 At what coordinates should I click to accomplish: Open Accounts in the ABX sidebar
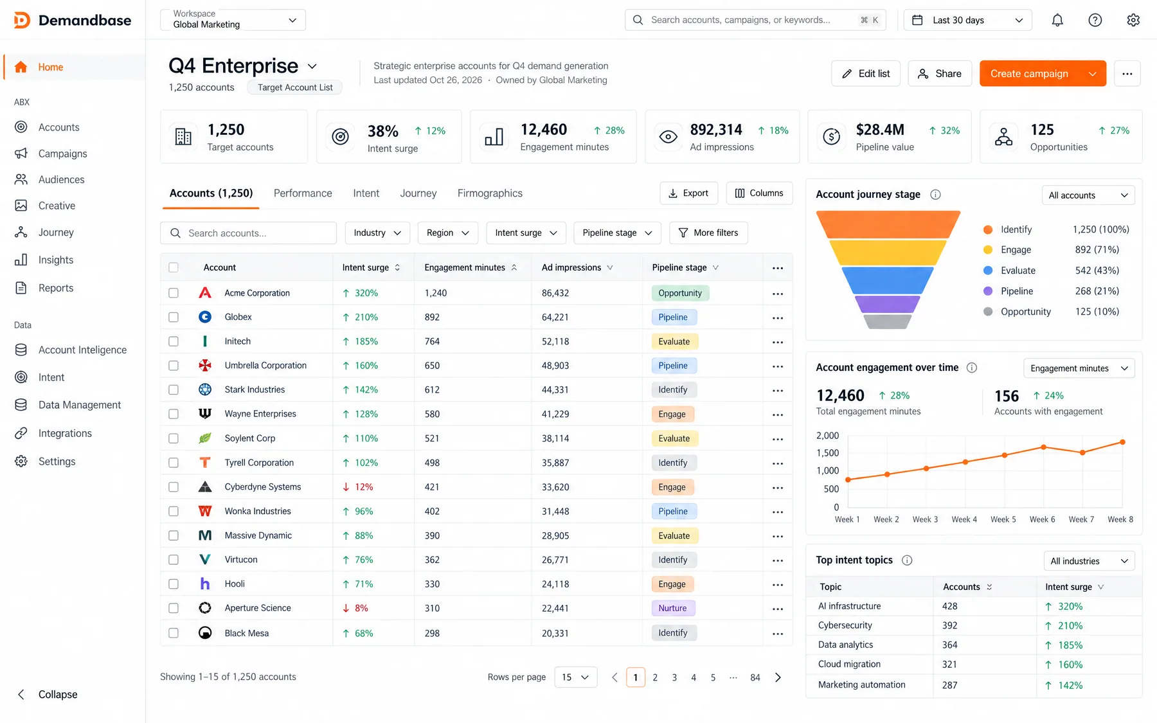(59, 127)
